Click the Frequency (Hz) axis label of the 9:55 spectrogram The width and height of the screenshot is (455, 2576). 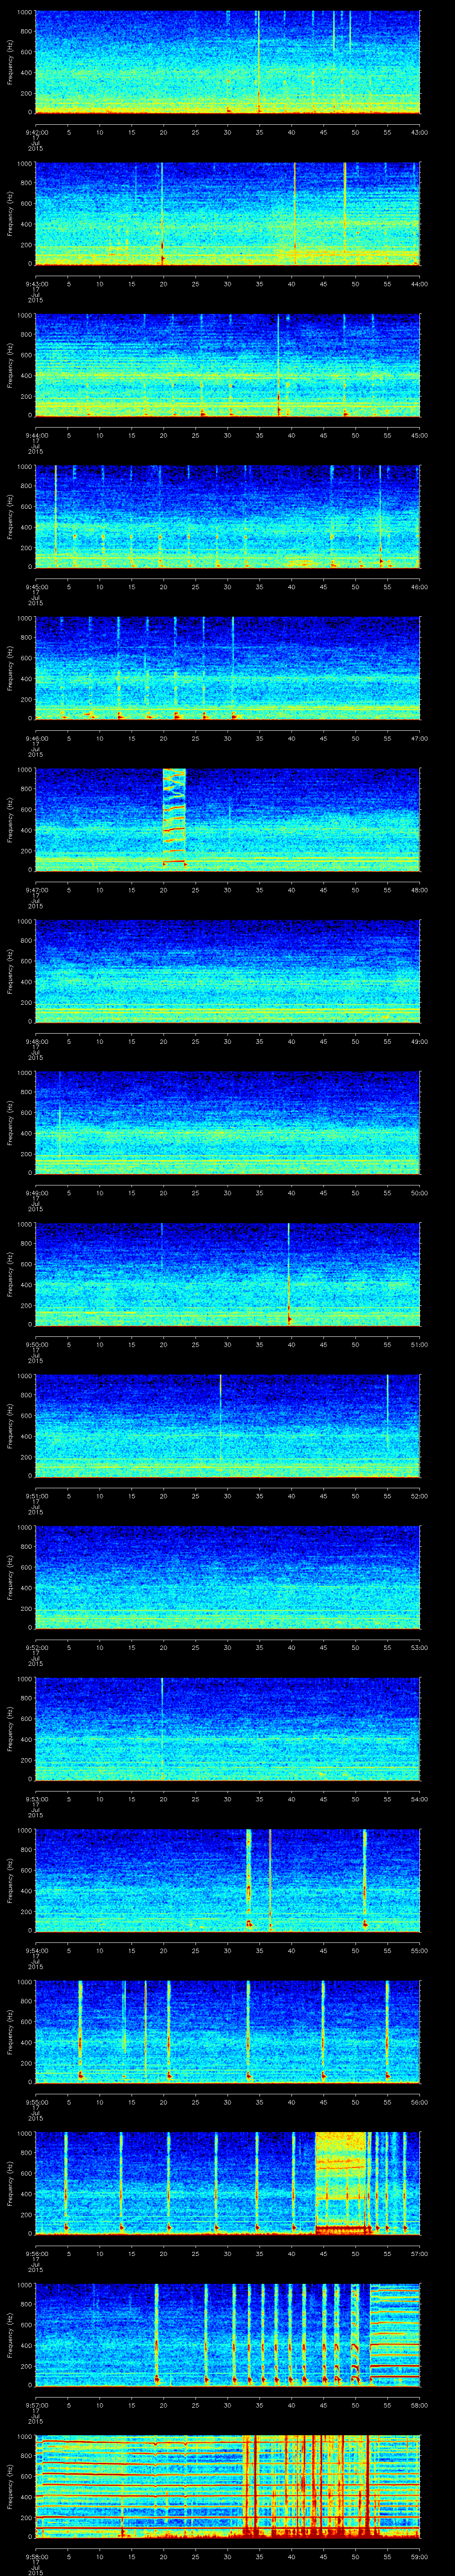coord(11,2032)
